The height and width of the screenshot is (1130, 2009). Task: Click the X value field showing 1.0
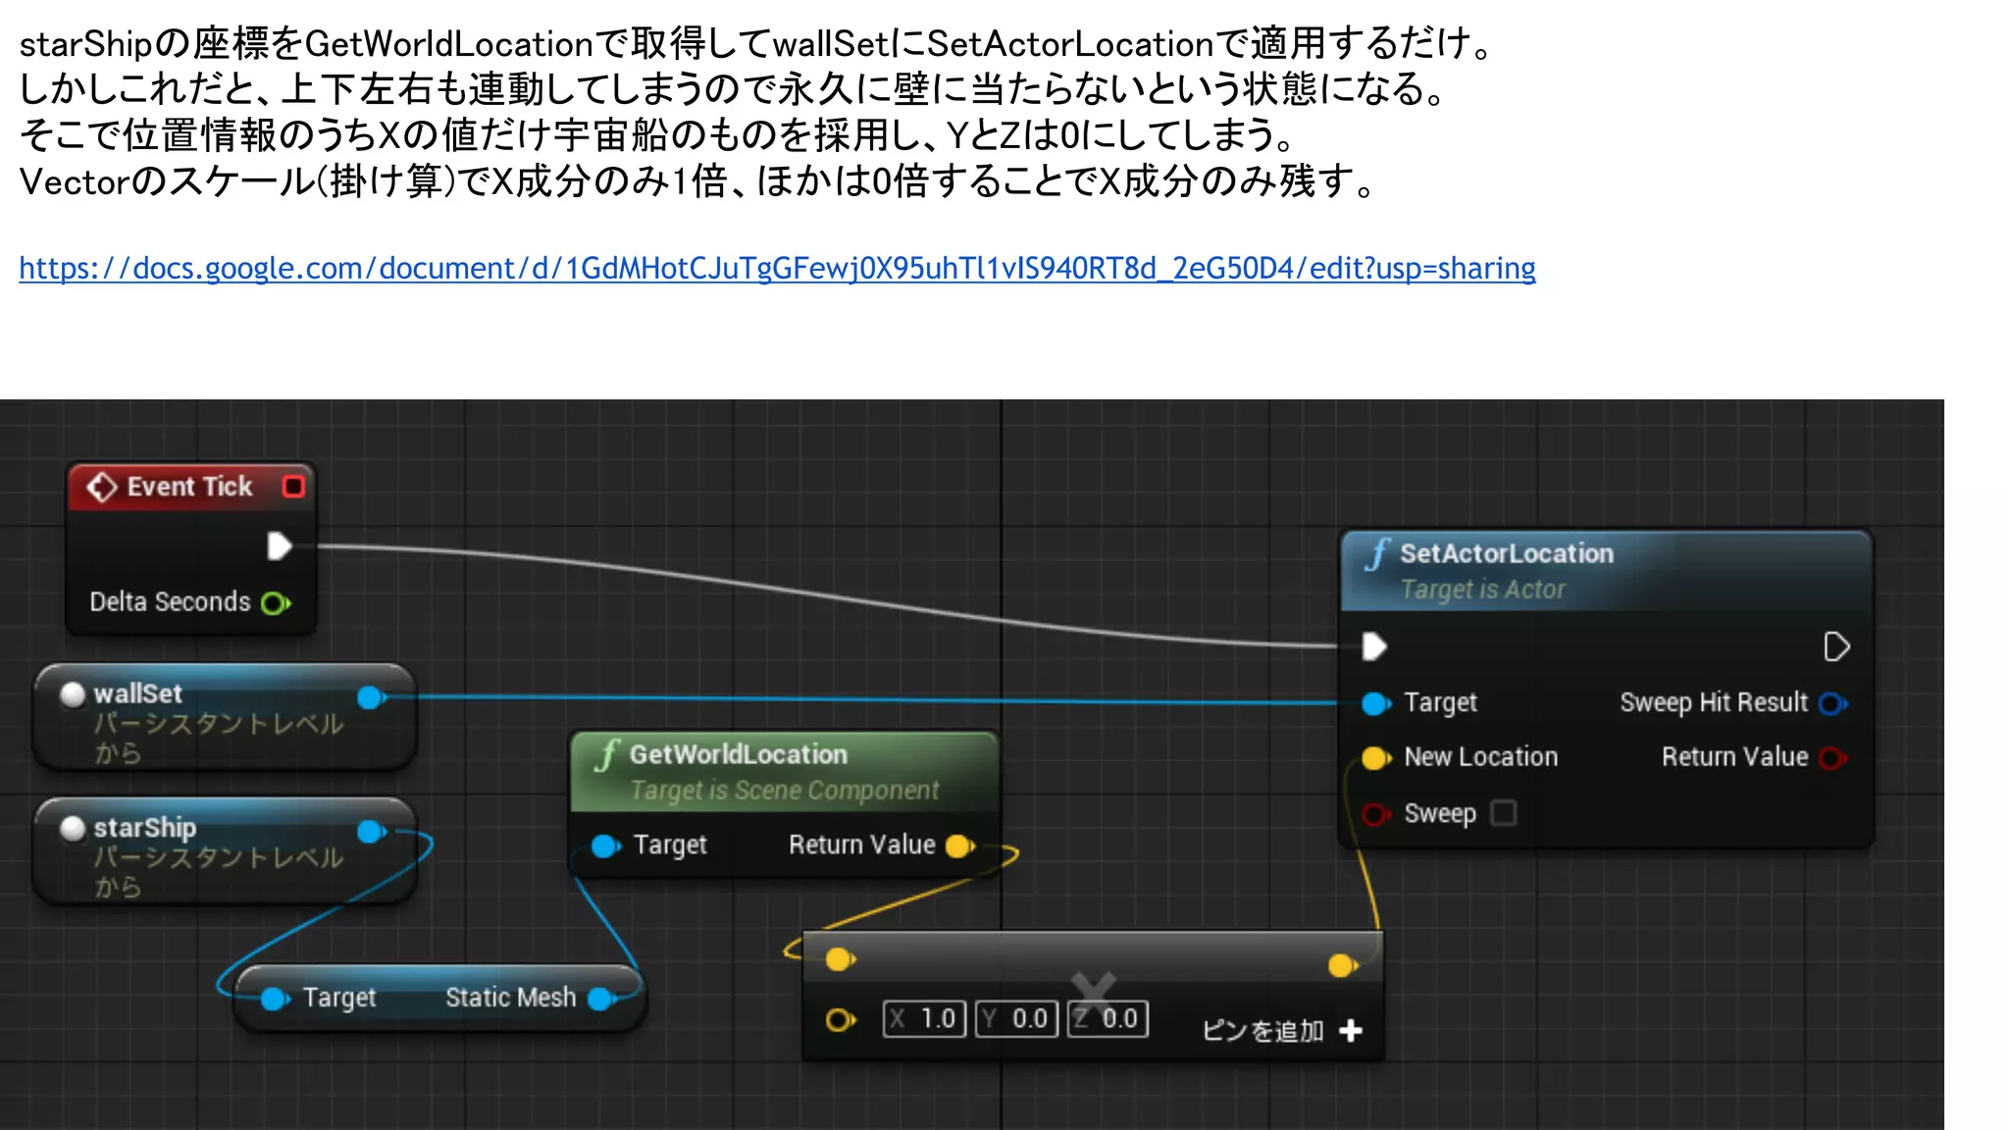(x=924, y=1019)
